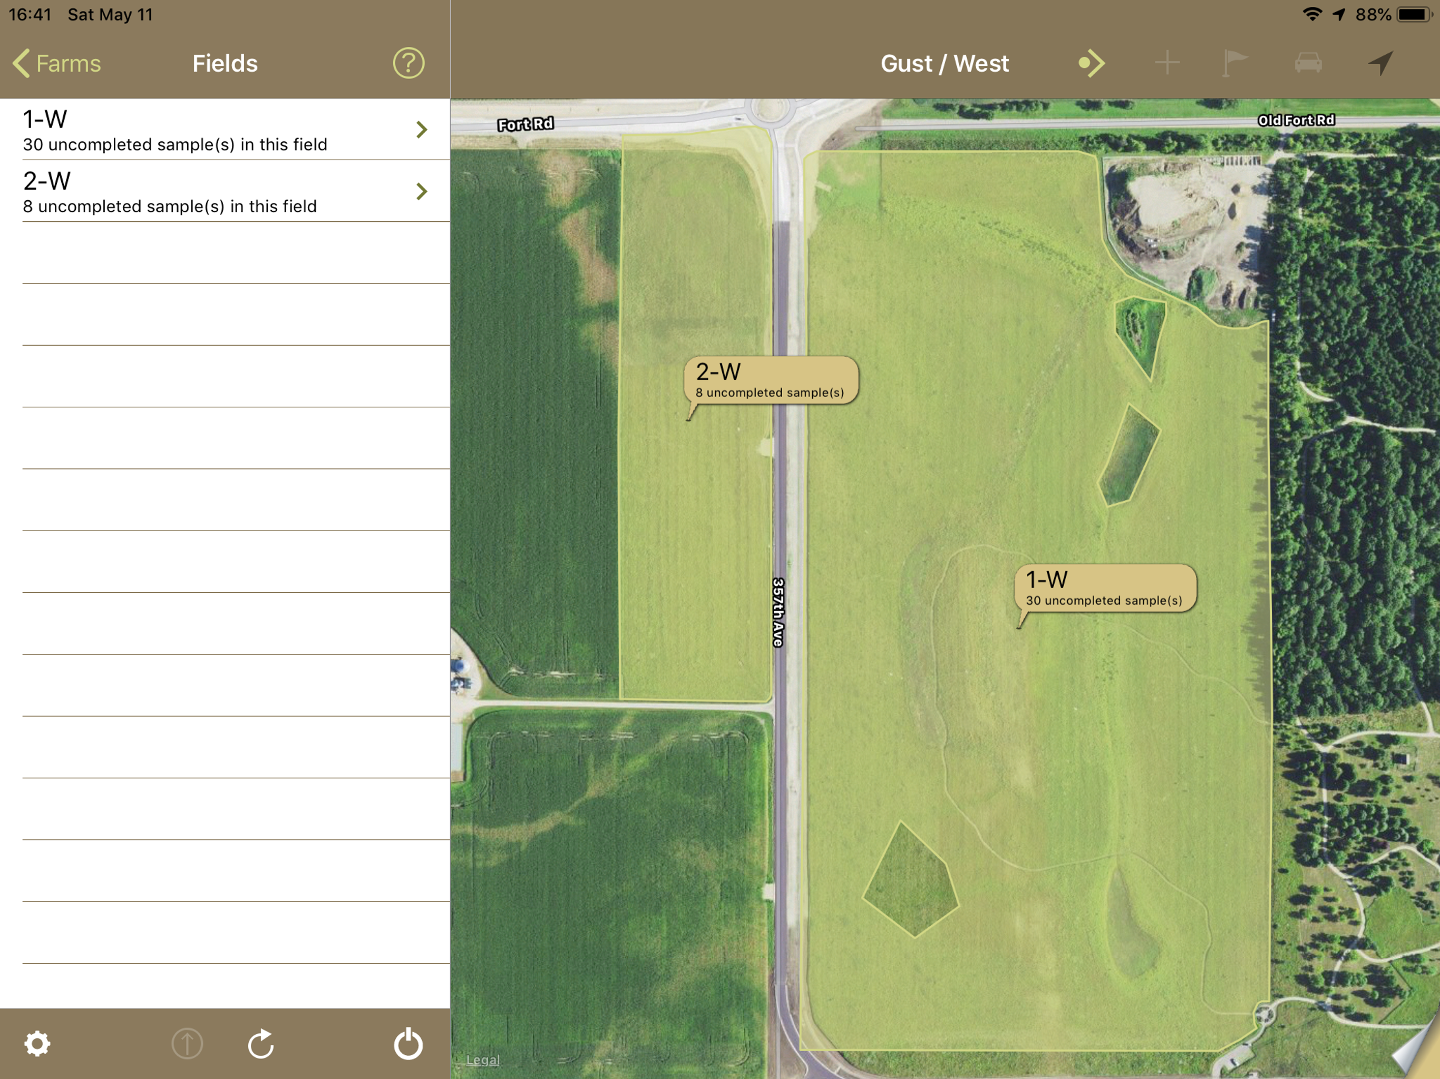Screen dimensions: 1440x1079
Task: Select the 2-W map callout label
Action: (771, 381)
